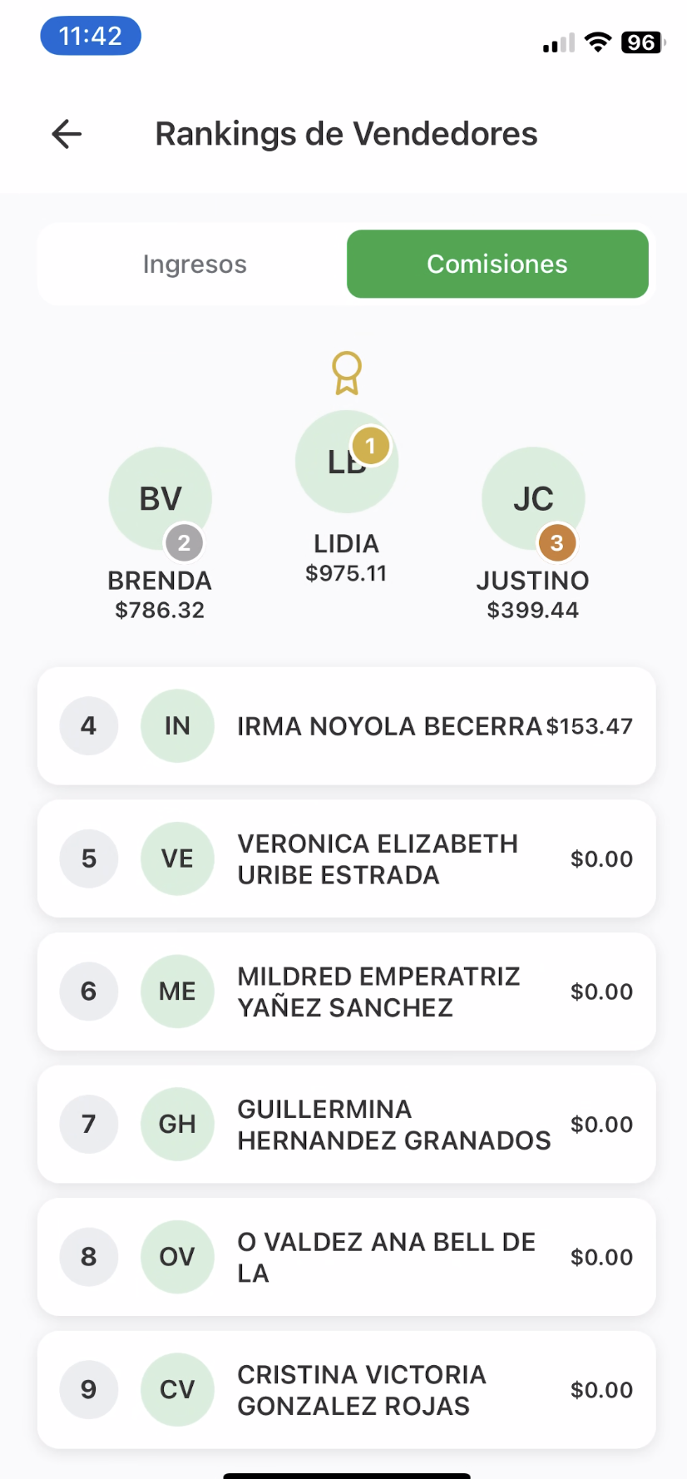Select the Comisiones tab
Screen dimensions: 687x1479
click(497, 264)
